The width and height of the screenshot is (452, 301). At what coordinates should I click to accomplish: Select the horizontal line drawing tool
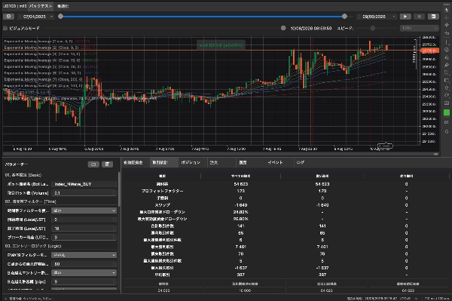point(447,33)
